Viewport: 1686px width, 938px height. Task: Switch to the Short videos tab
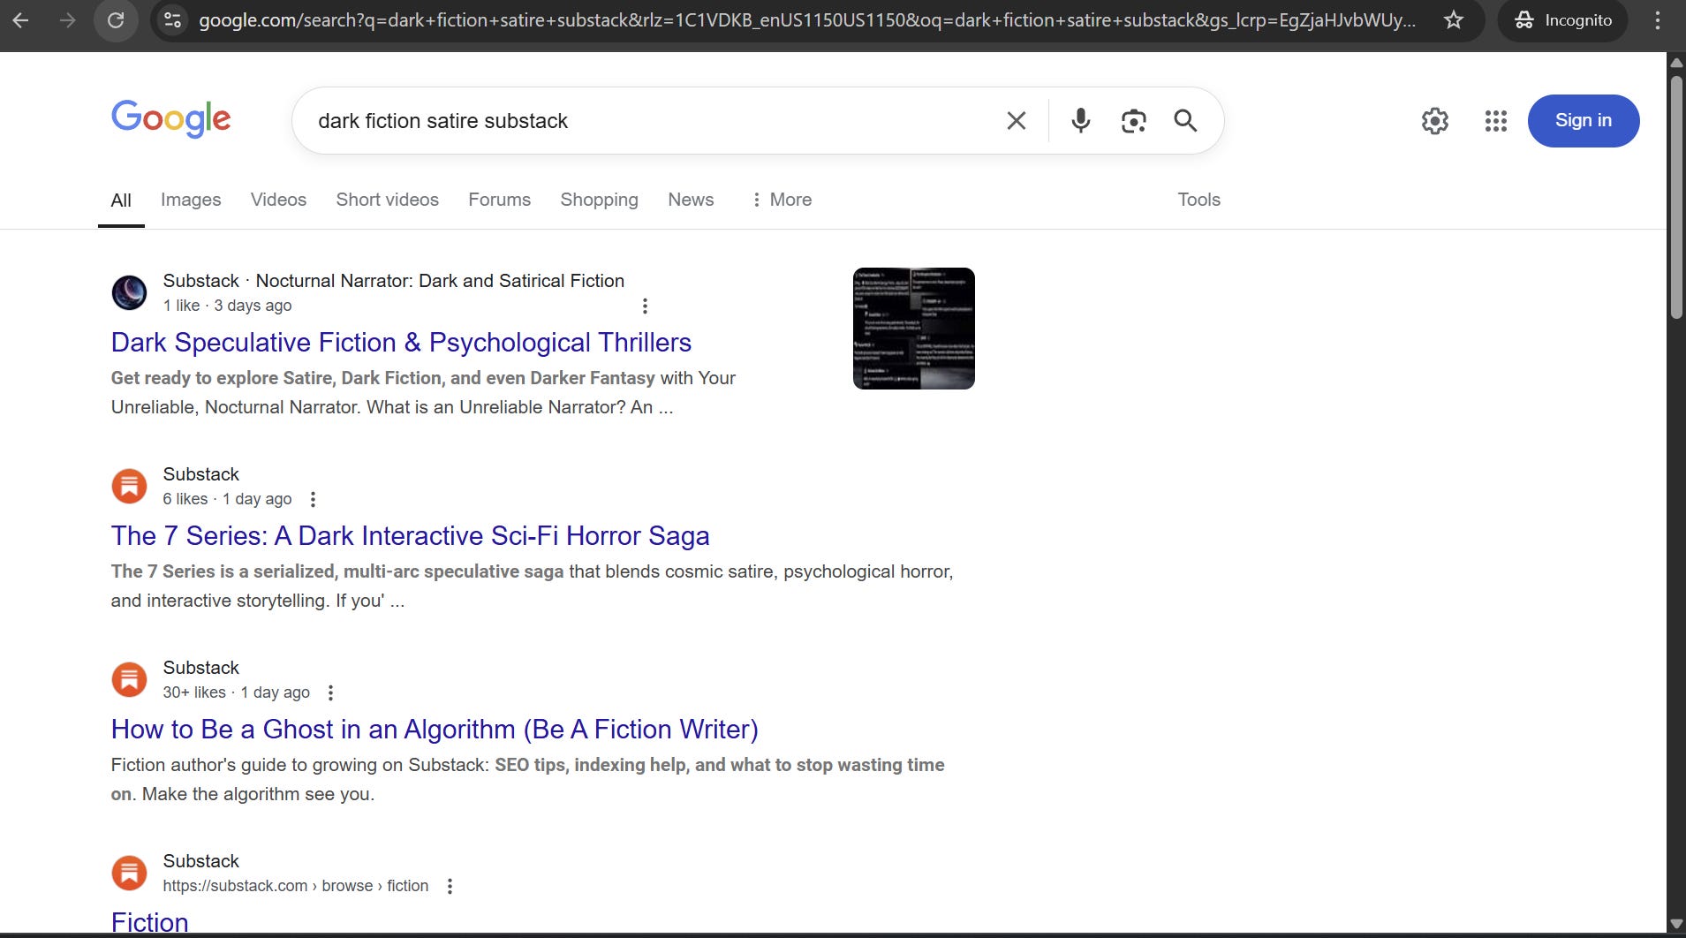click(x=387, y=200)
